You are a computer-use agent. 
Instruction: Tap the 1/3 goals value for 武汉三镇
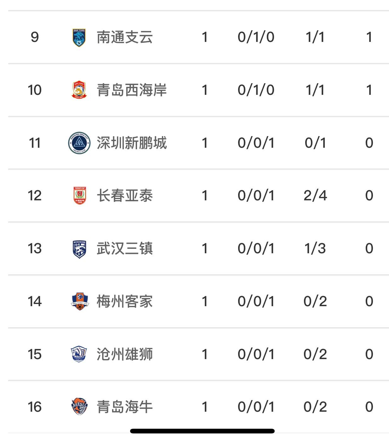pos(315,249)
